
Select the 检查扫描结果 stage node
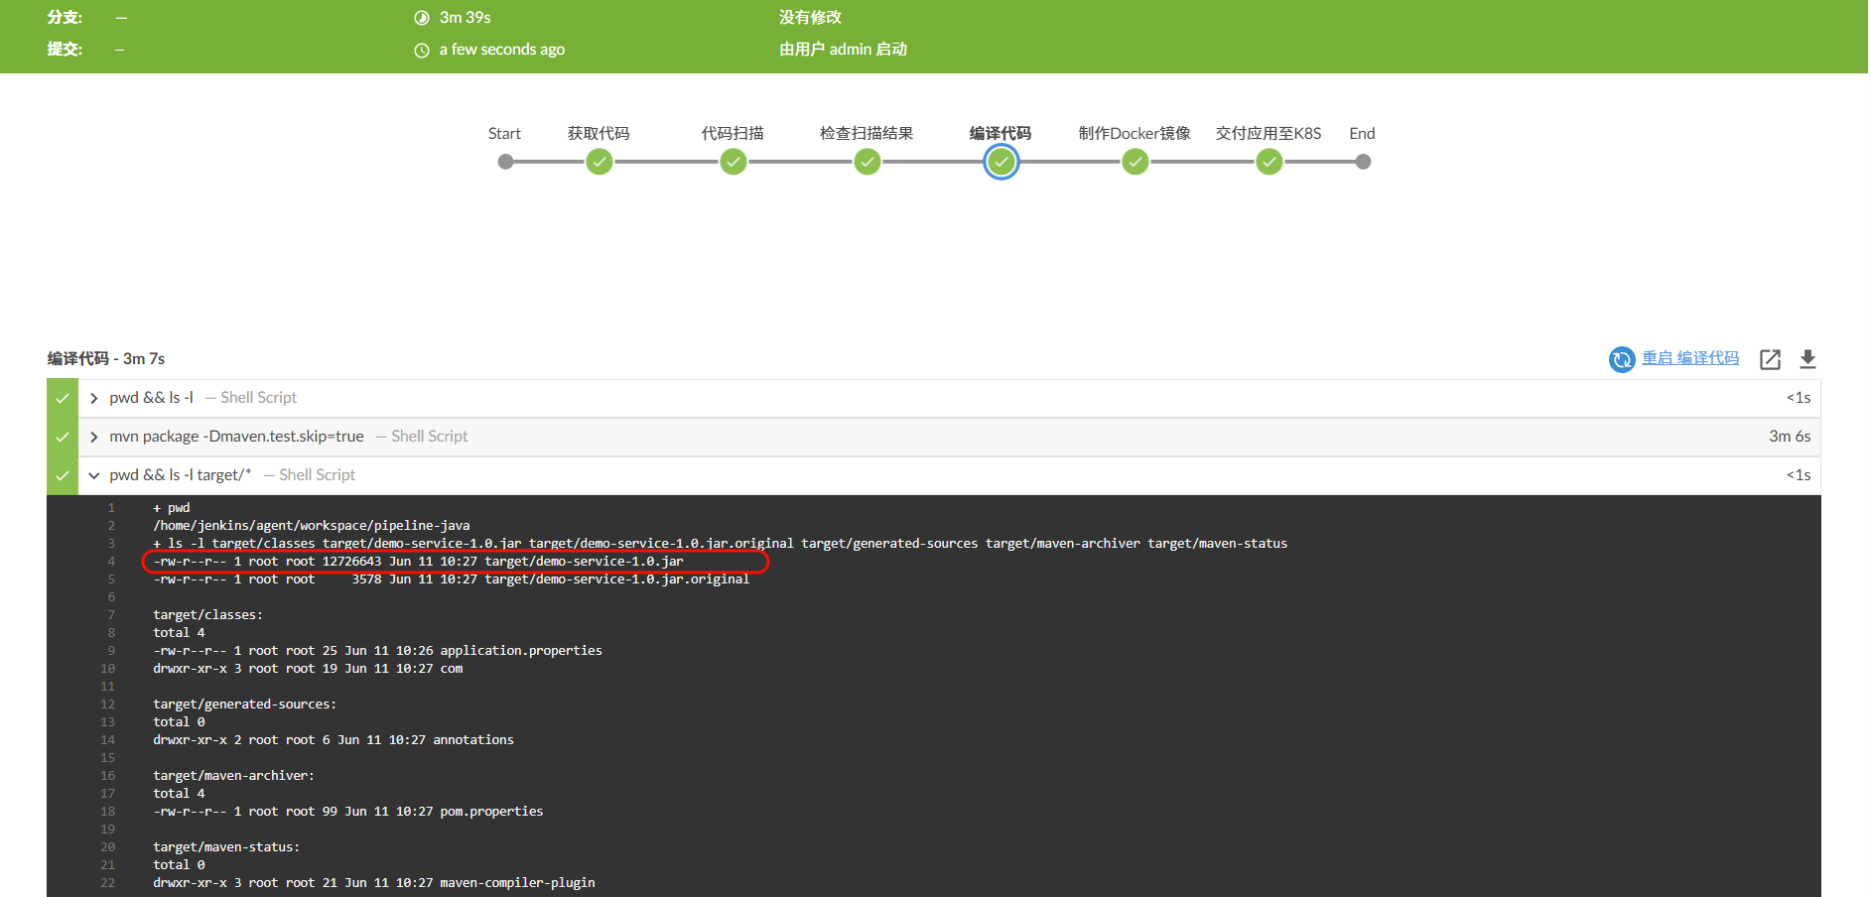click(867, 162)
